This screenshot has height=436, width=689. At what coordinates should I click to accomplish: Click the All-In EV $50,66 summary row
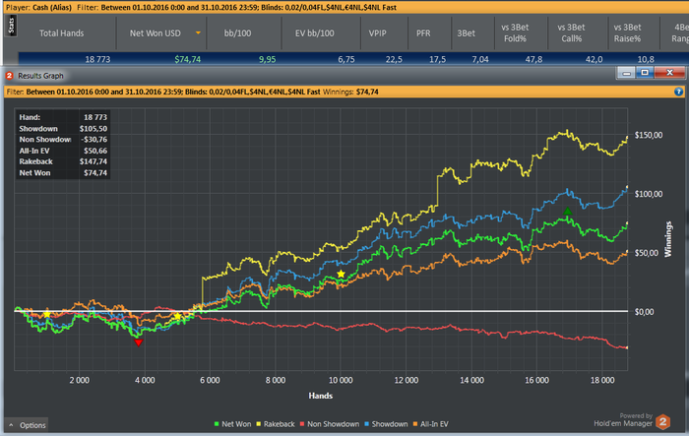(63, 151)
